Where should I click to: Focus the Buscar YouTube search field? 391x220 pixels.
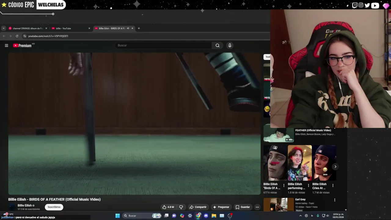(163, 46)
